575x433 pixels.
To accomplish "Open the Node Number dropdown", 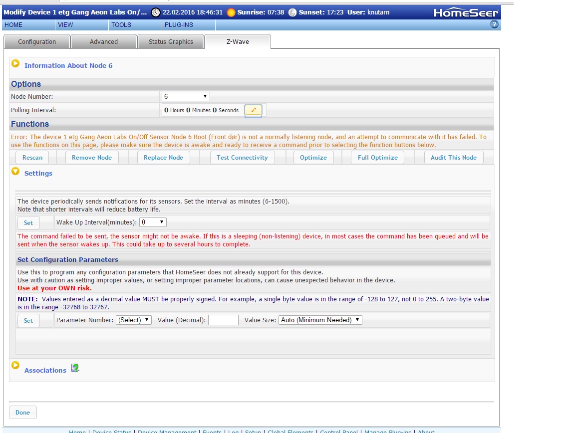I will [x=186, y=96].
